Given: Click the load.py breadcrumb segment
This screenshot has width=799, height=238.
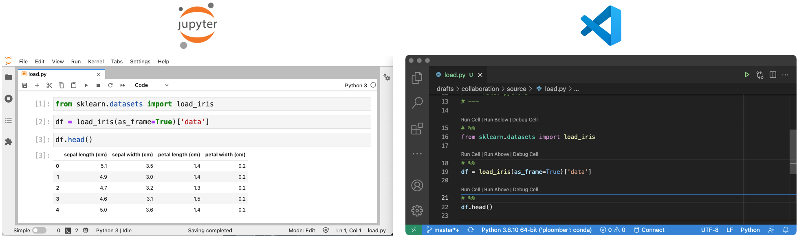Looking at the screenshot, I should point(555,89).
